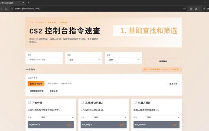This screenshot has height=131, width=209.
Task: Open the side panel icon left of downloads
Action: click(x=191, y=9)
